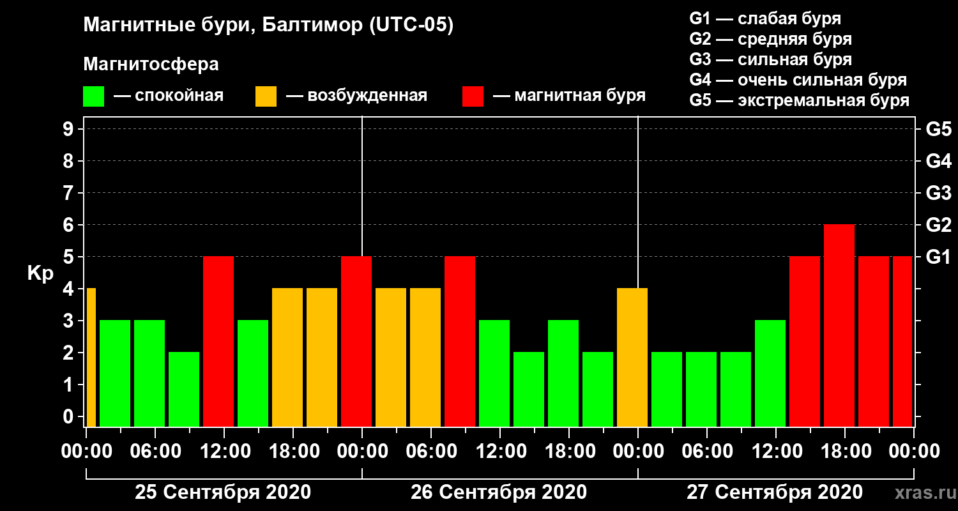Click 'G3 — сильная буря' description

pos(770,59)
